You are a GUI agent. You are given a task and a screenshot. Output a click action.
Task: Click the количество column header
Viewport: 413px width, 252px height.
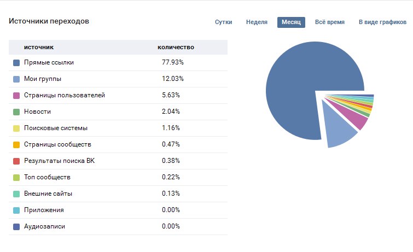click(176, 47)
